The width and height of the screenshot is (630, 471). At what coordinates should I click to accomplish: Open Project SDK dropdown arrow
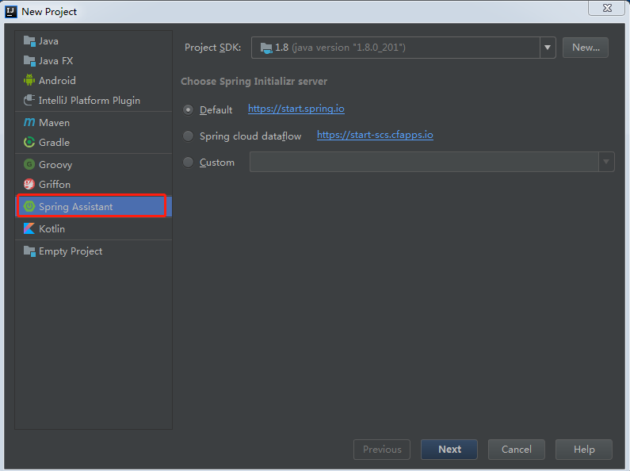pyautogui.click(x=548, y=48)
